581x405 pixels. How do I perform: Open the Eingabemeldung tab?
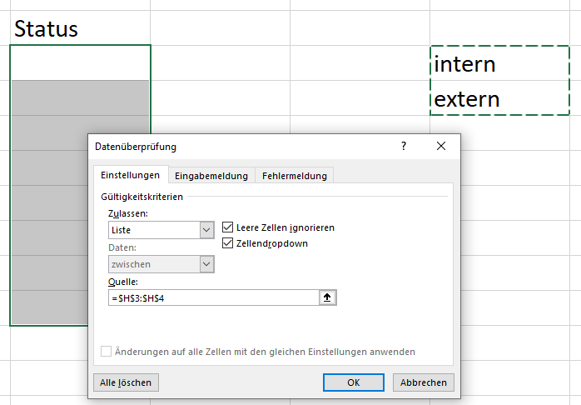[211, 175]
